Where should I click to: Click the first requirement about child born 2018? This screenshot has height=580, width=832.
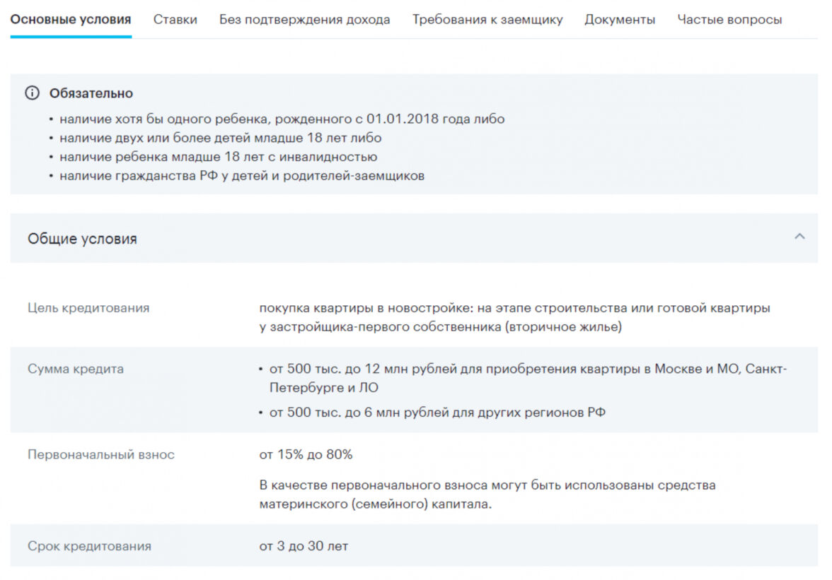(x=282, y=119)
